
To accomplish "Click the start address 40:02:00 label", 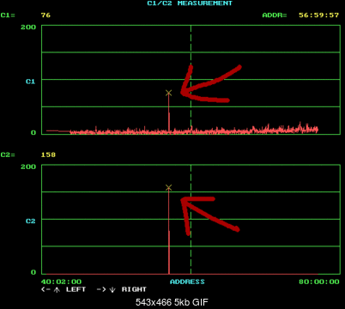I will (61, 282).
